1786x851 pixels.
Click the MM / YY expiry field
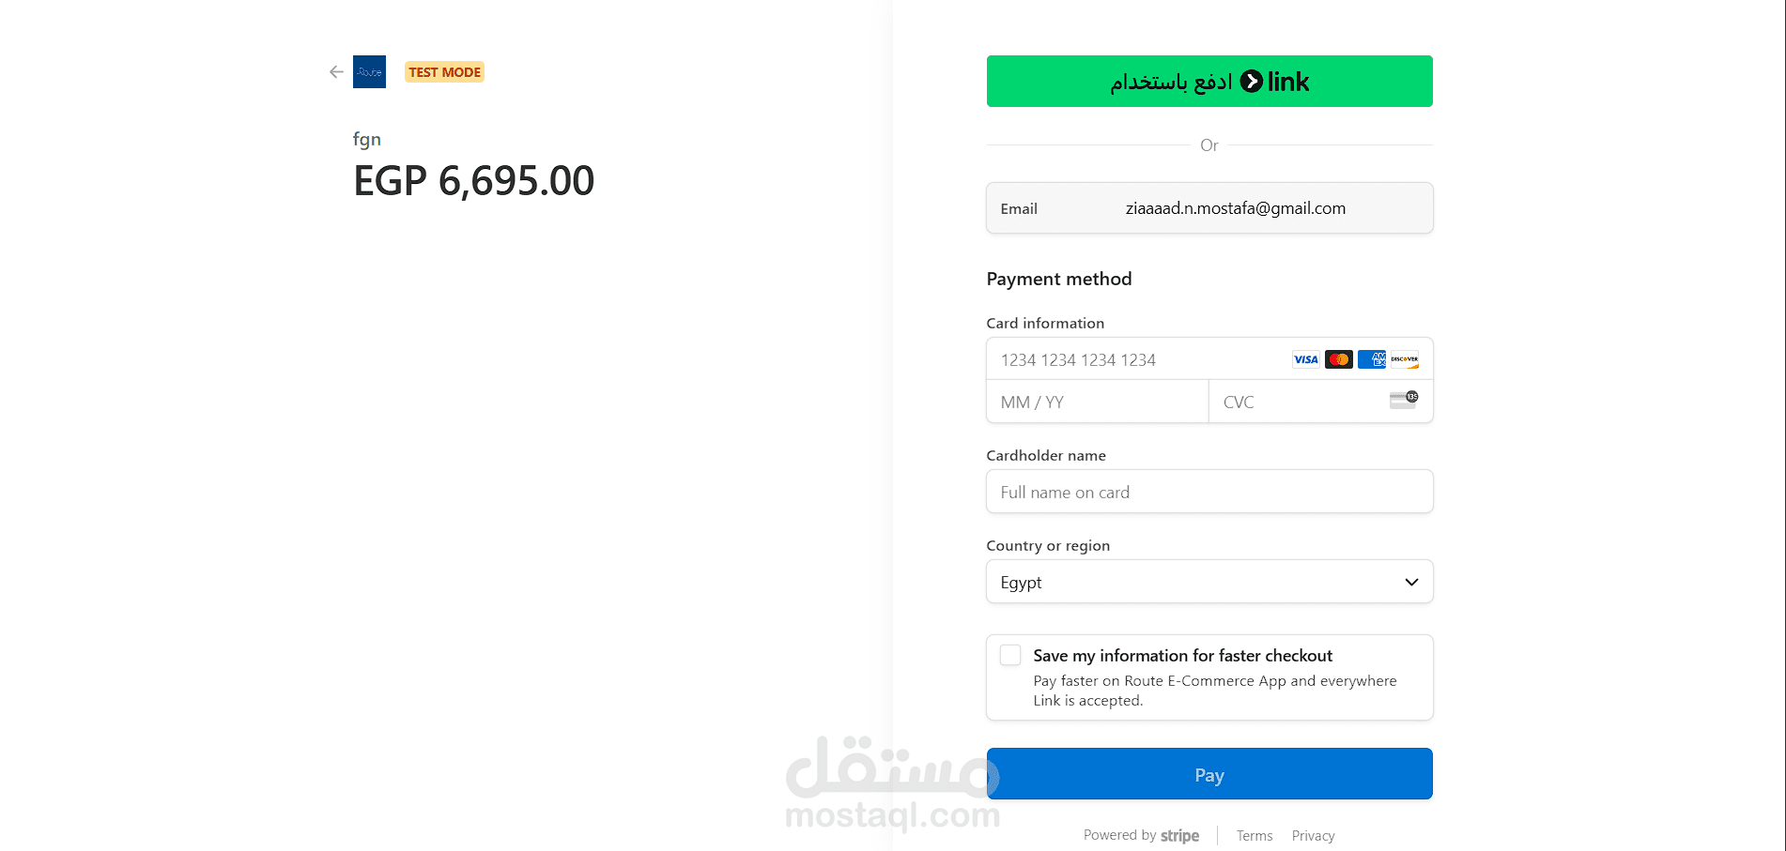pyautogui.click(x=1096, y=402)
